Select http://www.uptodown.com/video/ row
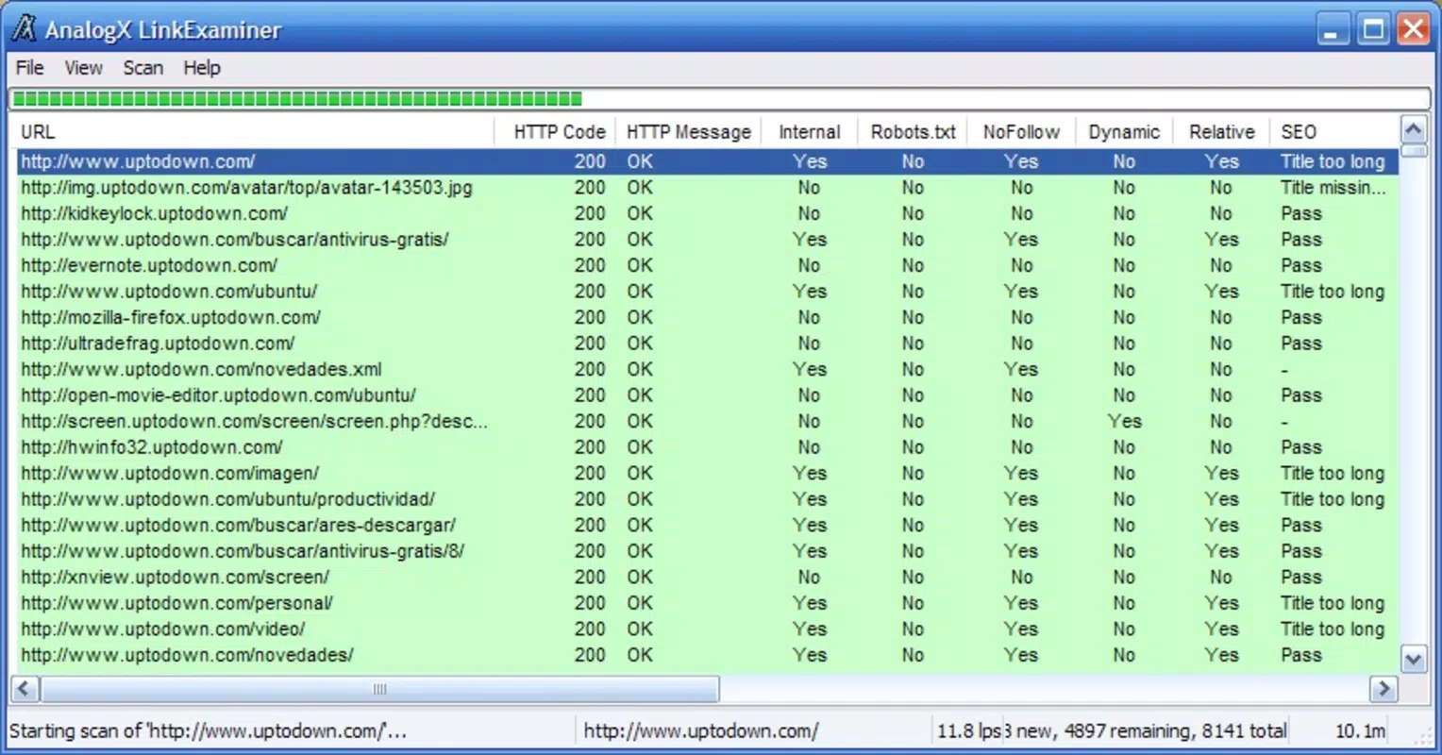Viewport: 1442px width, 755px height. [x=707, y=629]
